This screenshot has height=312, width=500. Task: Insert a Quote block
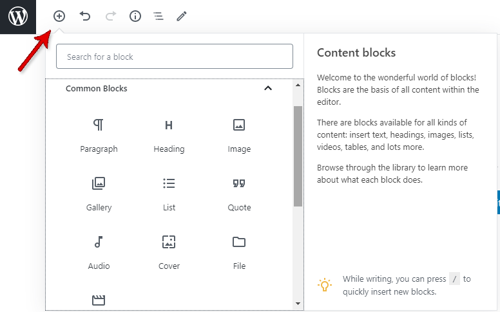pos(239,194)
